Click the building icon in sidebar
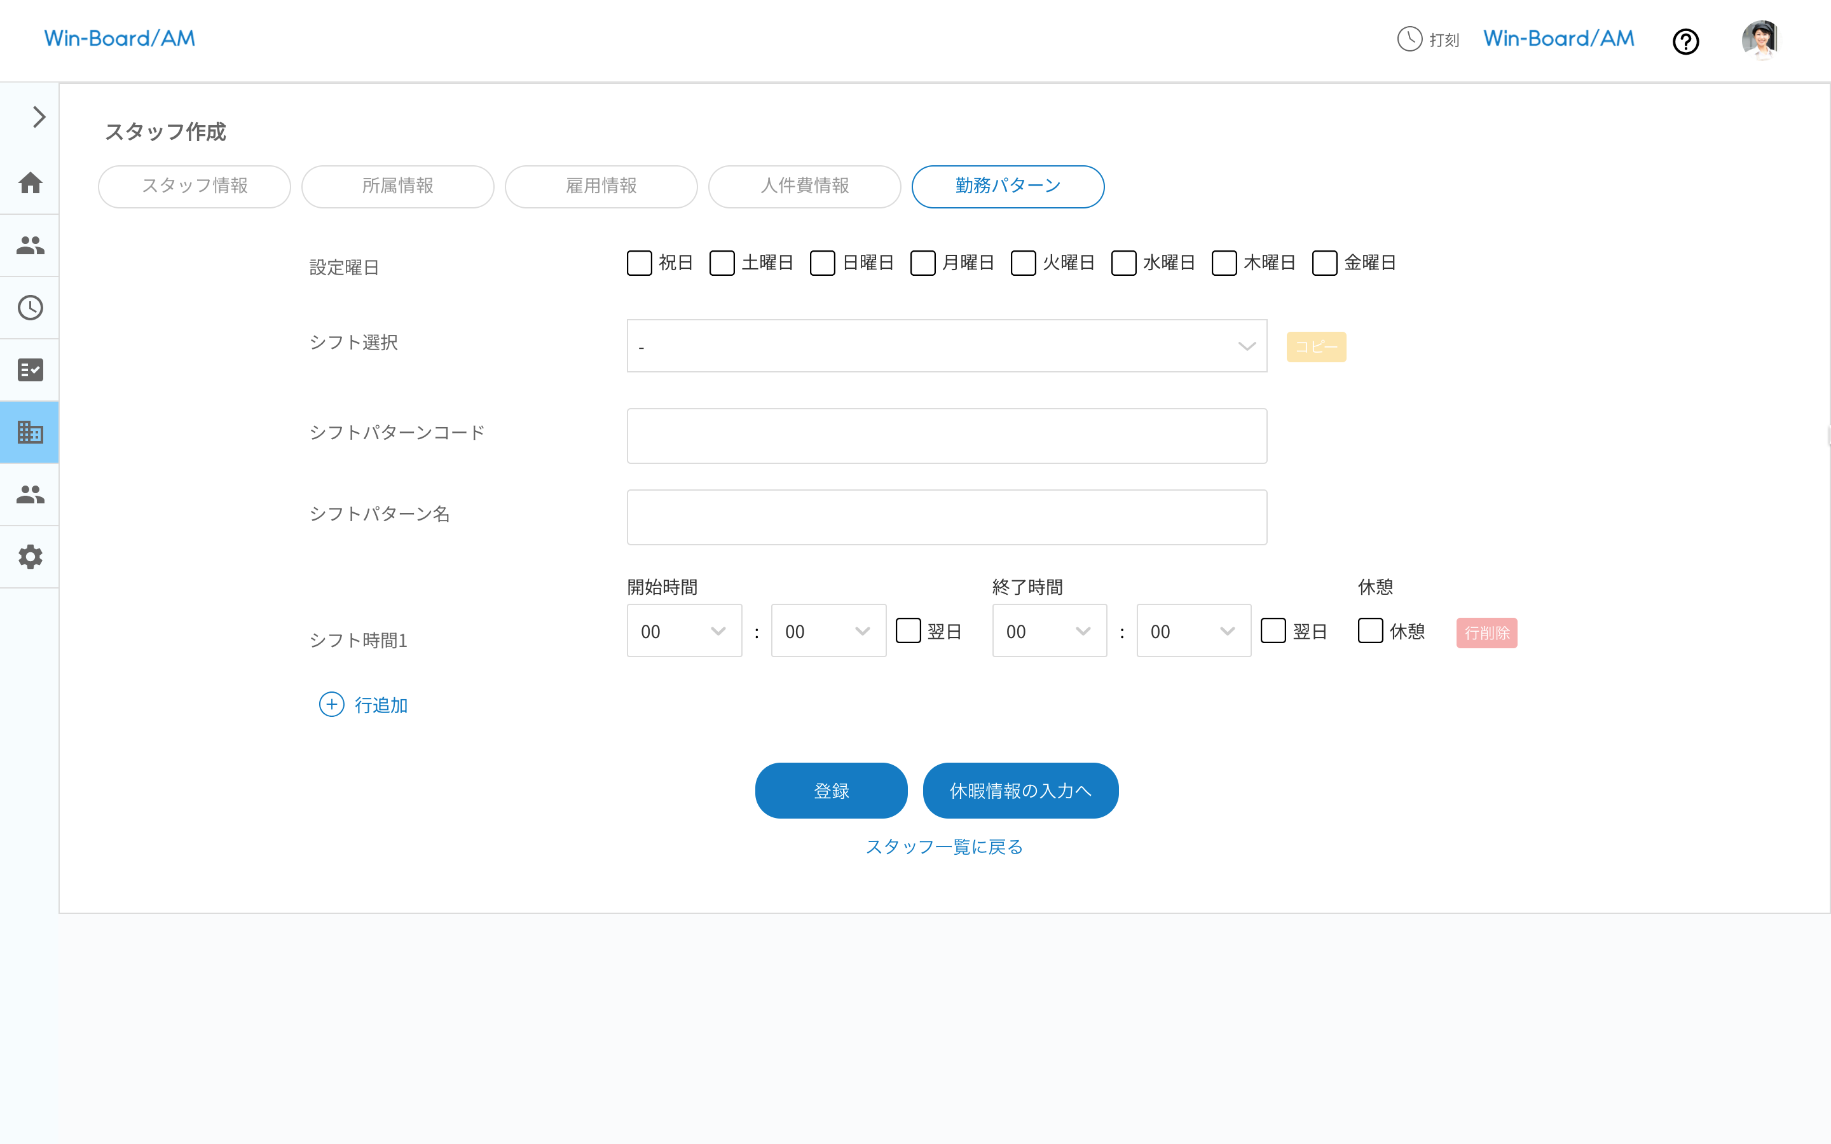 click(31, 432)
